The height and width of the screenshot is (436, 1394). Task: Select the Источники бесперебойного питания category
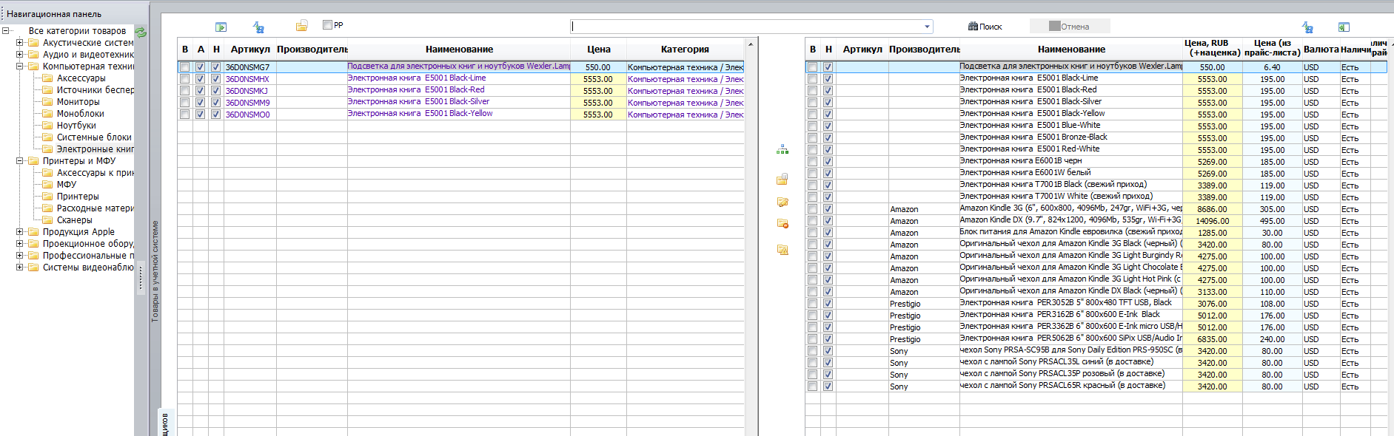coord(95,90)
